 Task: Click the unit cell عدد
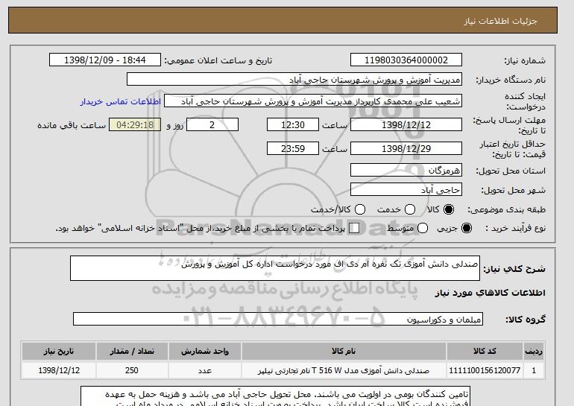205,370
